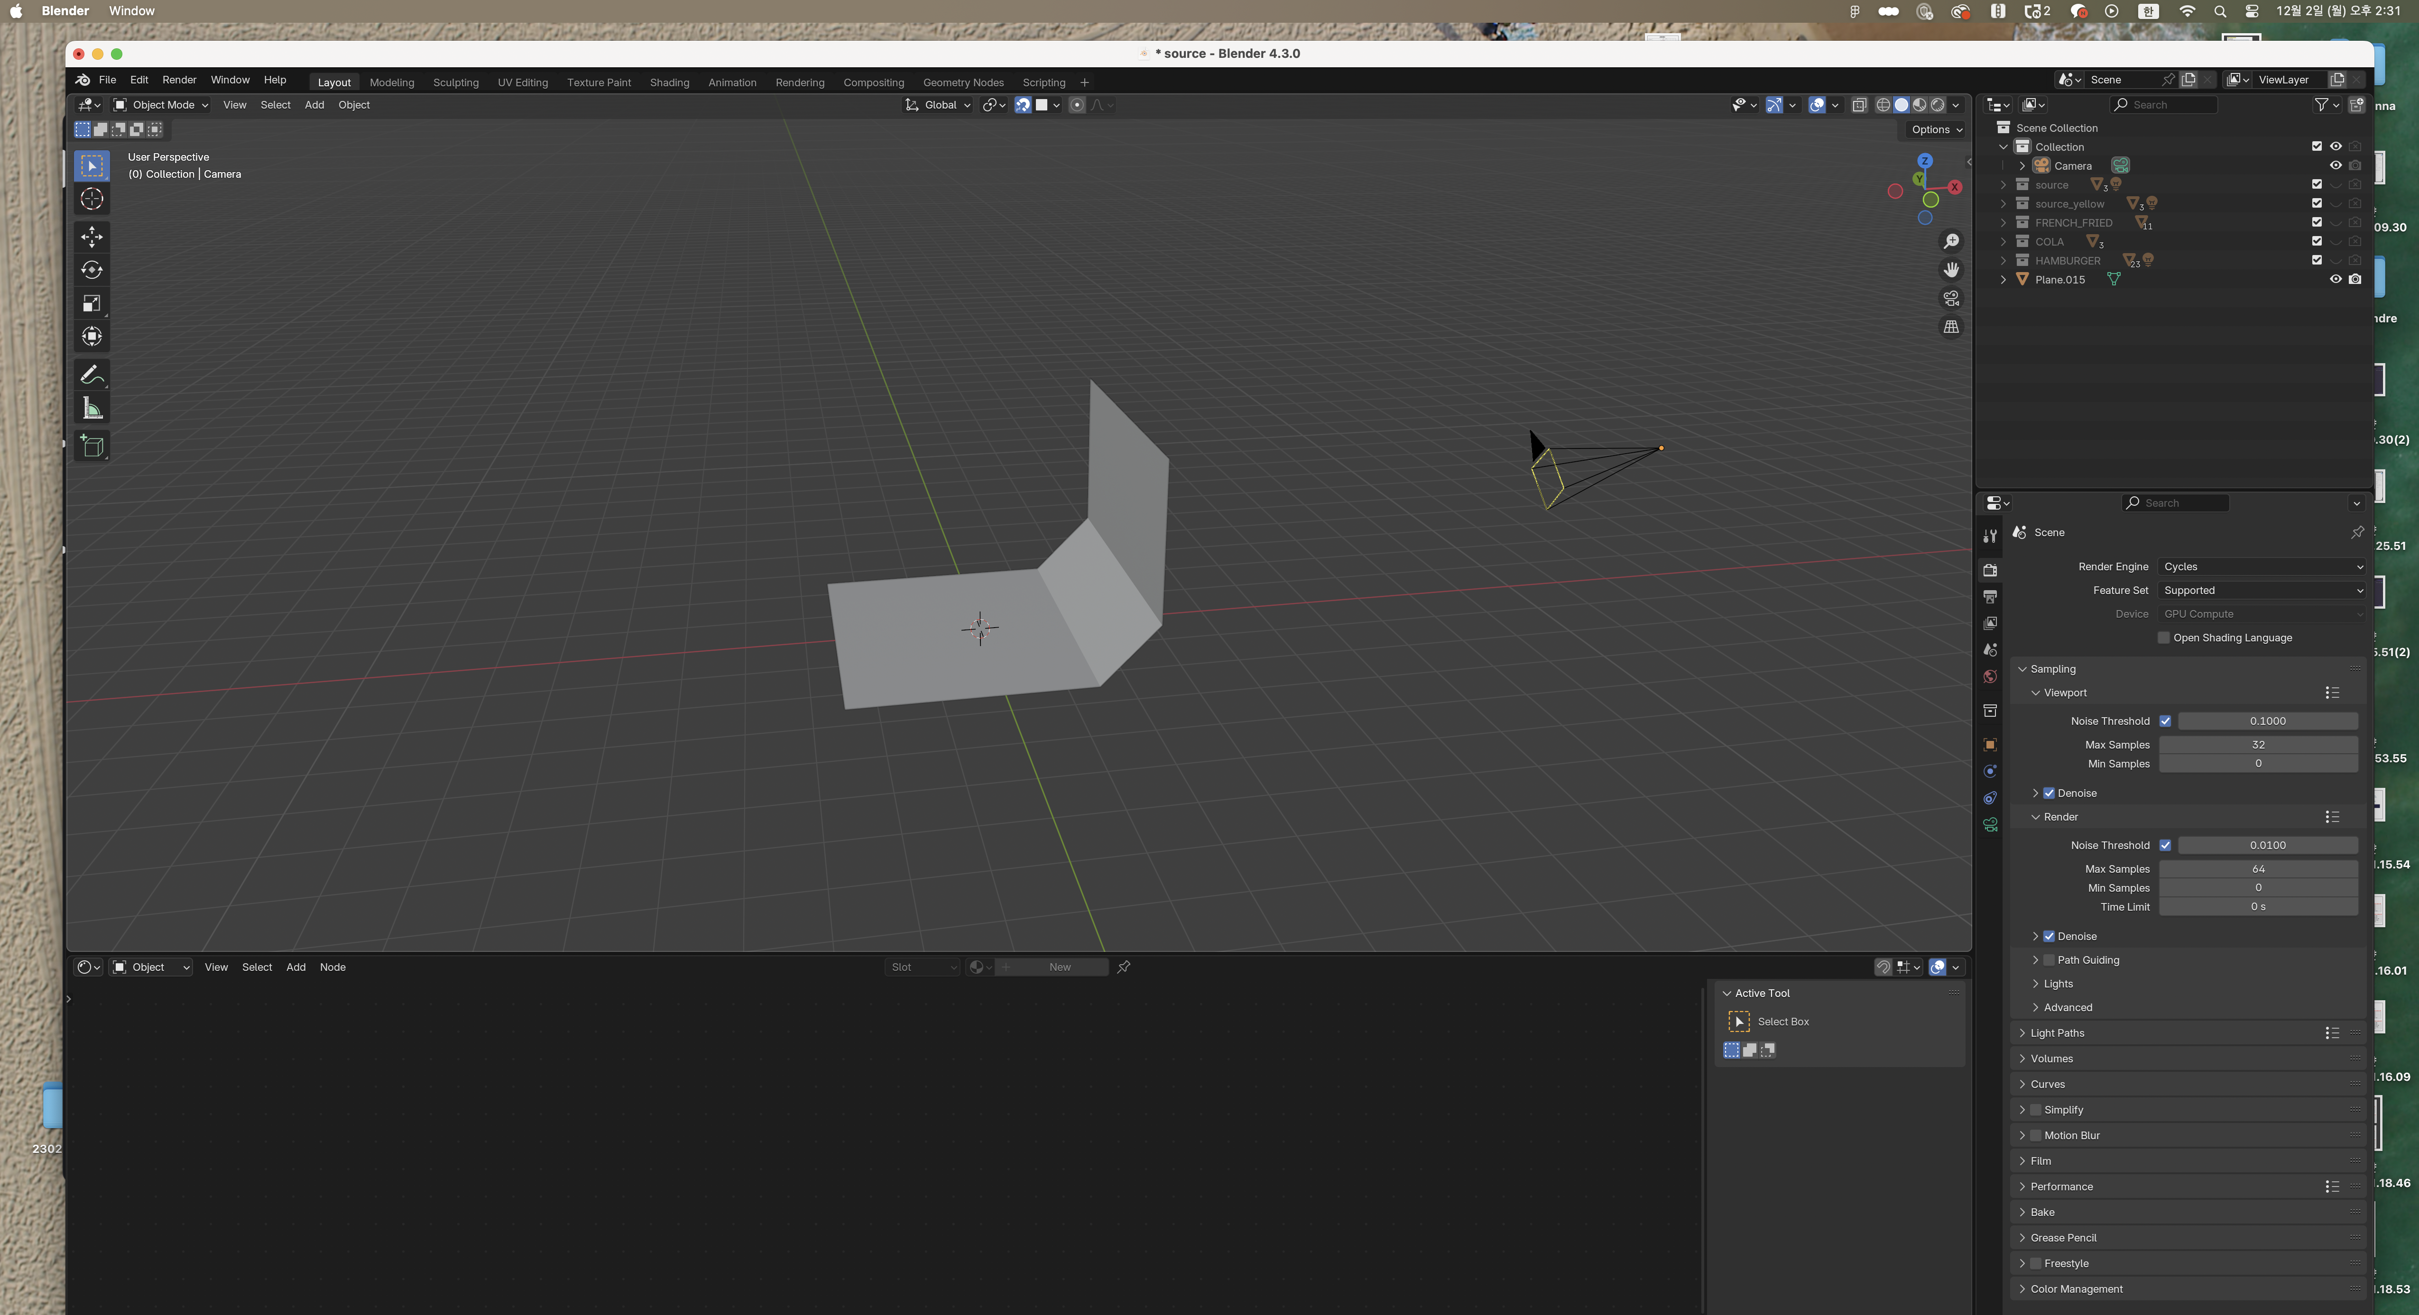Open the viewport Options dropdown
The width and height of the screenshot is (2419, 1315).
[x=1936, y=129]
